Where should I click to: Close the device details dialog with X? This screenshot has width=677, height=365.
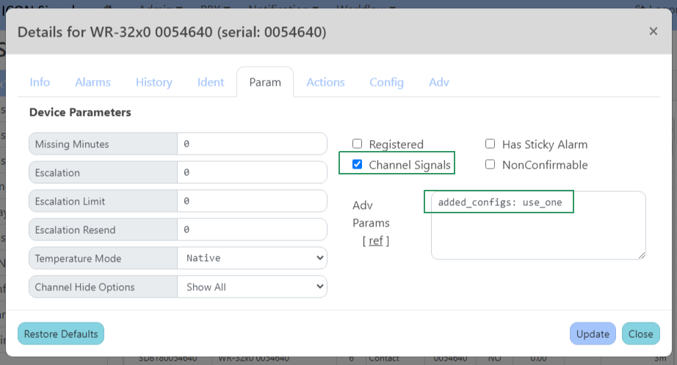click(653, 31)
